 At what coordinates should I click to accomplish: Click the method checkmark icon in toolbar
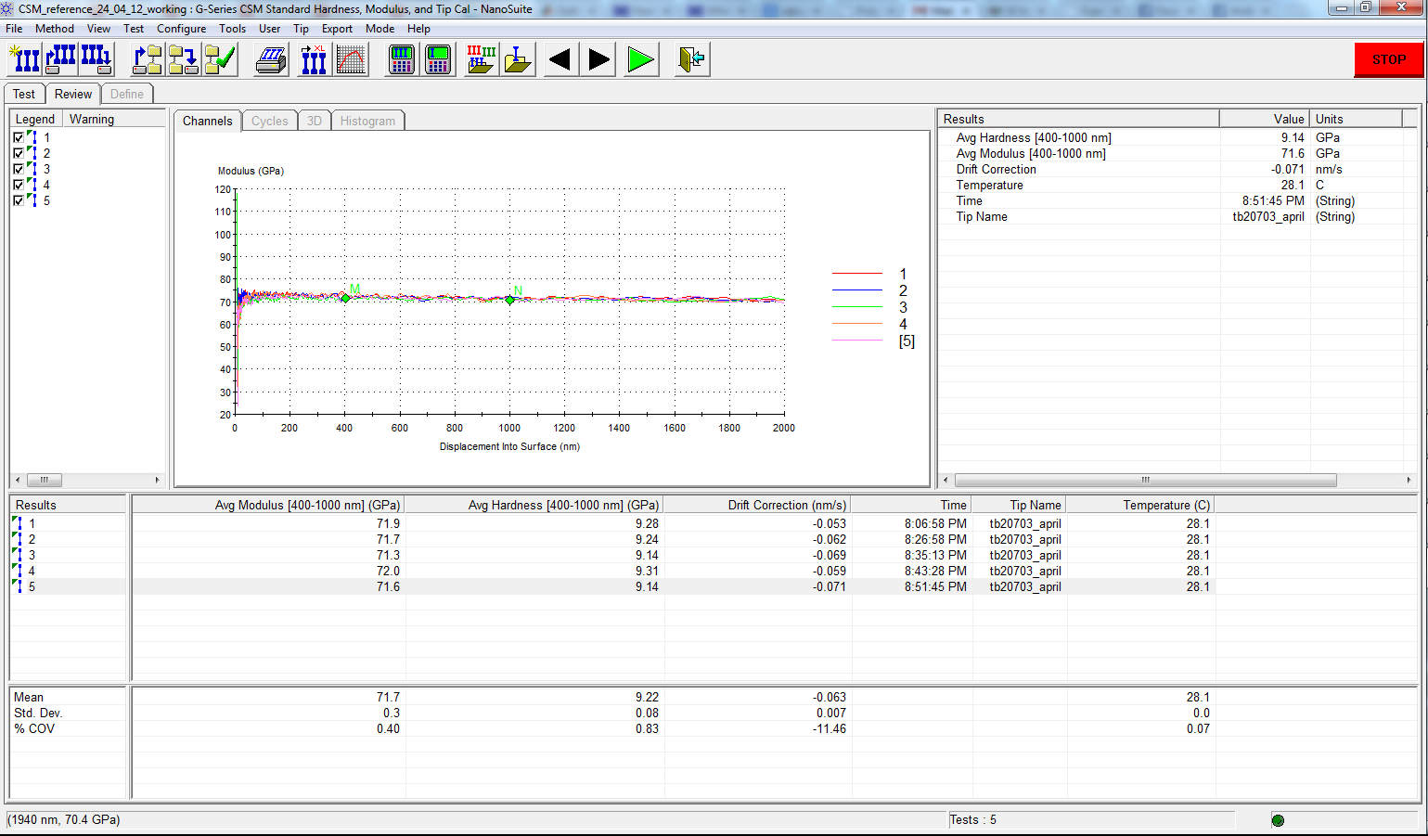(x=221, y=60)
